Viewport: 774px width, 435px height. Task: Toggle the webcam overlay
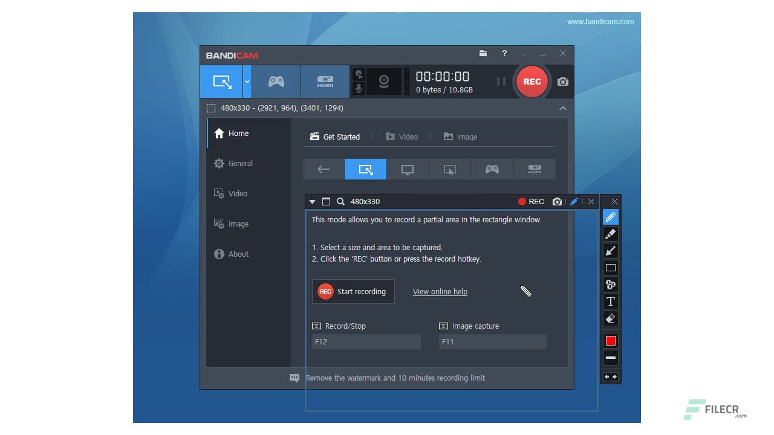[385, 82]
